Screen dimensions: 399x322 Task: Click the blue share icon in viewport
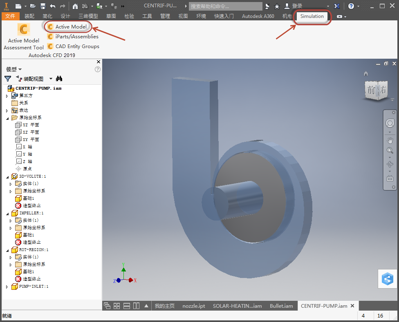387,279
